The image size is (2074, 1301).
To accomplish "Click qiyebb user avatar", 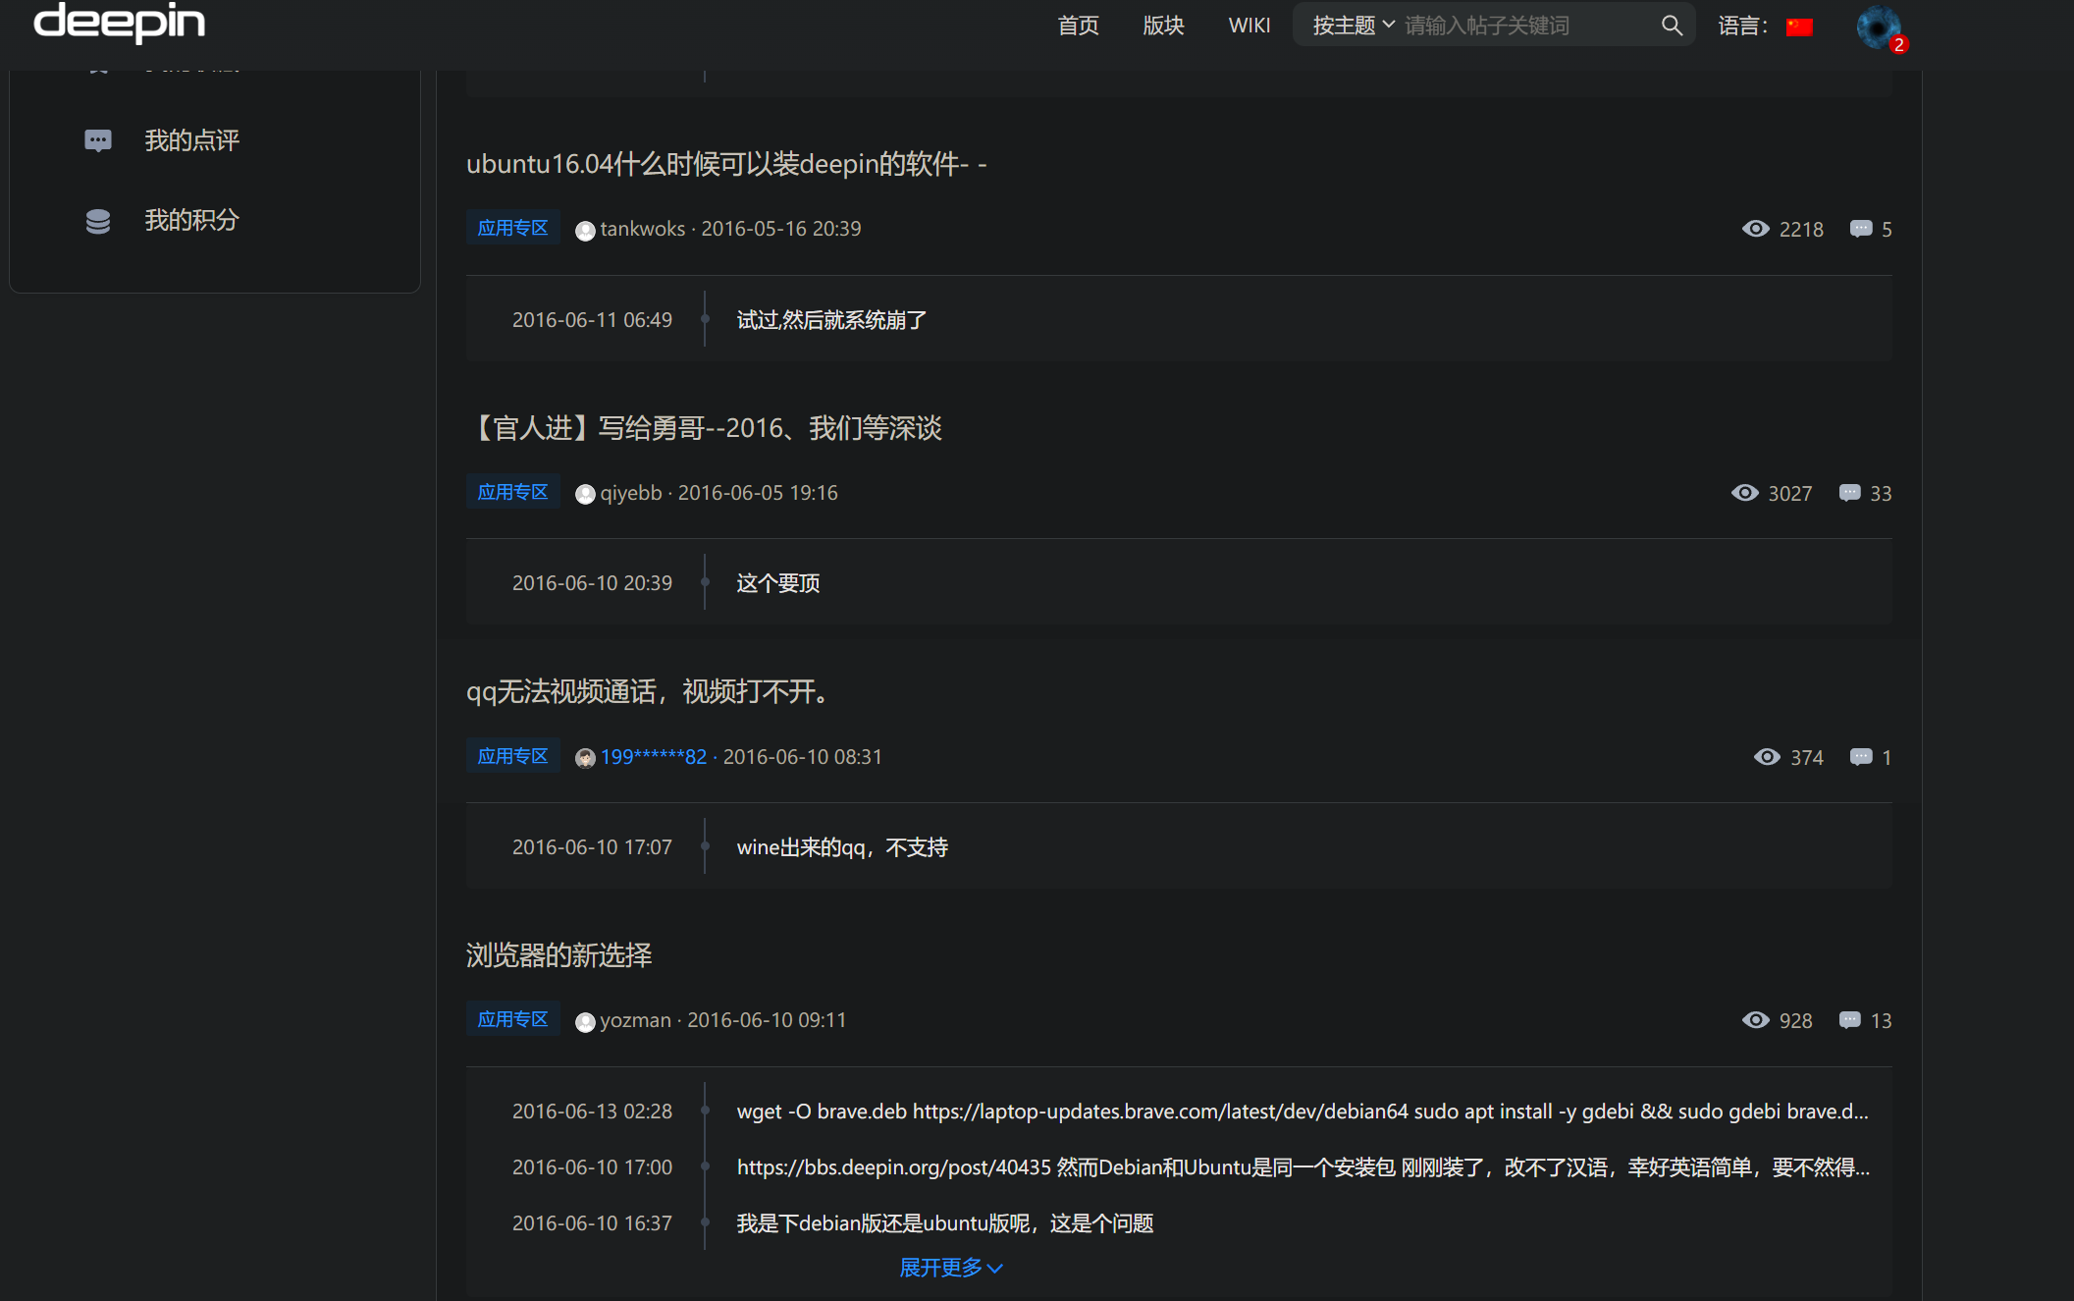I will pyautogui.click(x=585, y=494).
